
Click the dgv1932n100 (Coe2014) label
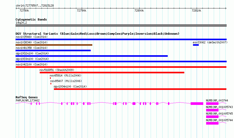pos(32,53)
